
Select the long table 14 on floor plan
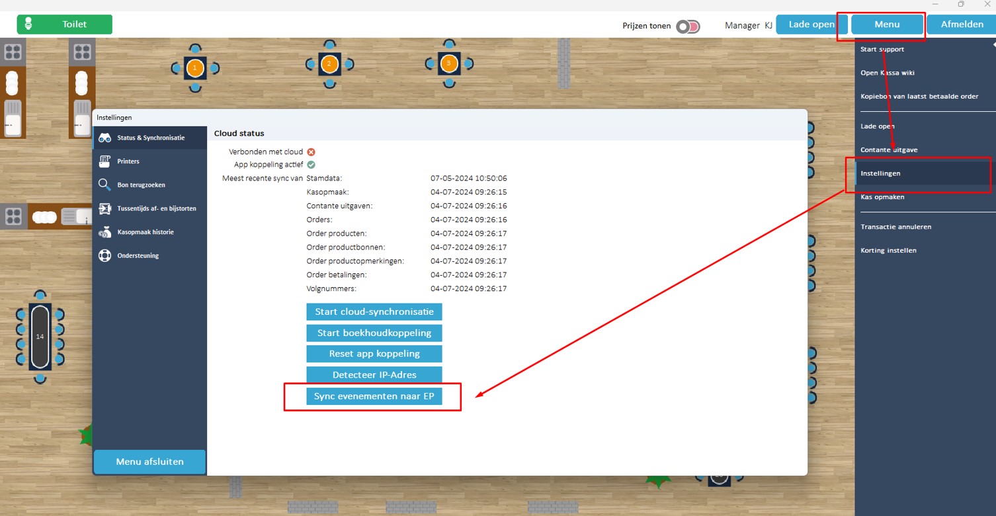[x=40, y=336]
